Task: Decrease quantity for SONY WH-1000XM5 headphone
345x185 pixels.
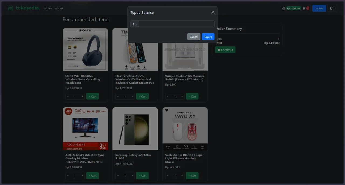Action: pyautogui.click(x=68, y=97)
